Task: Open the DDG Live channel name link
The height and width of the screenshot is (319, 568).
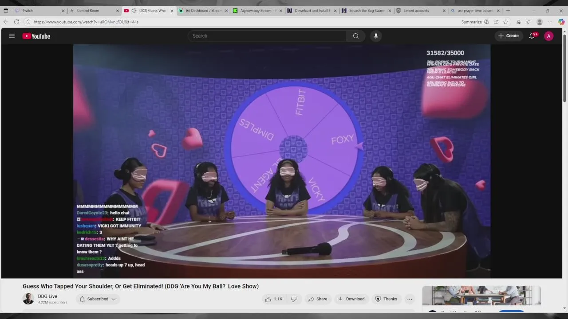Action: tap(47, 296)
